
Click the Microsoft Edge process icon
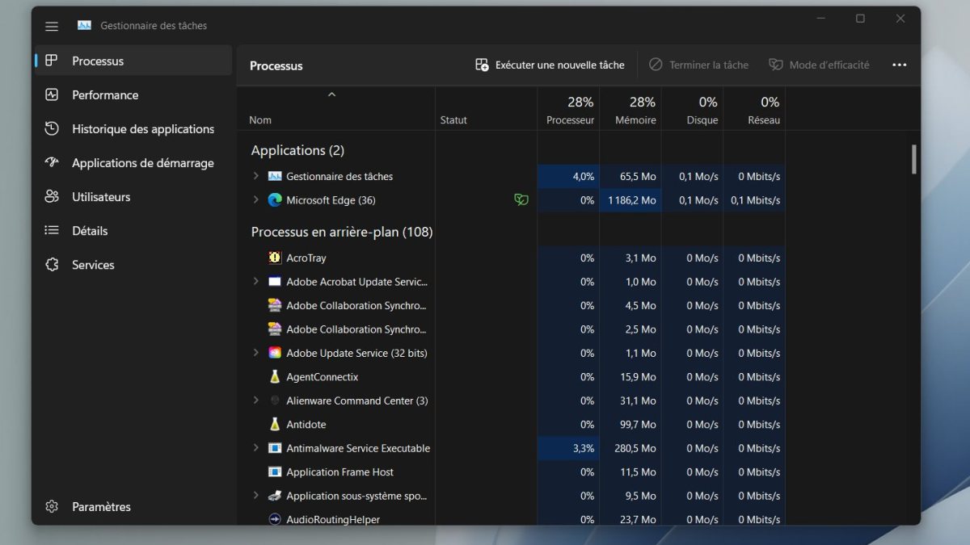click(x=275, y=200)
